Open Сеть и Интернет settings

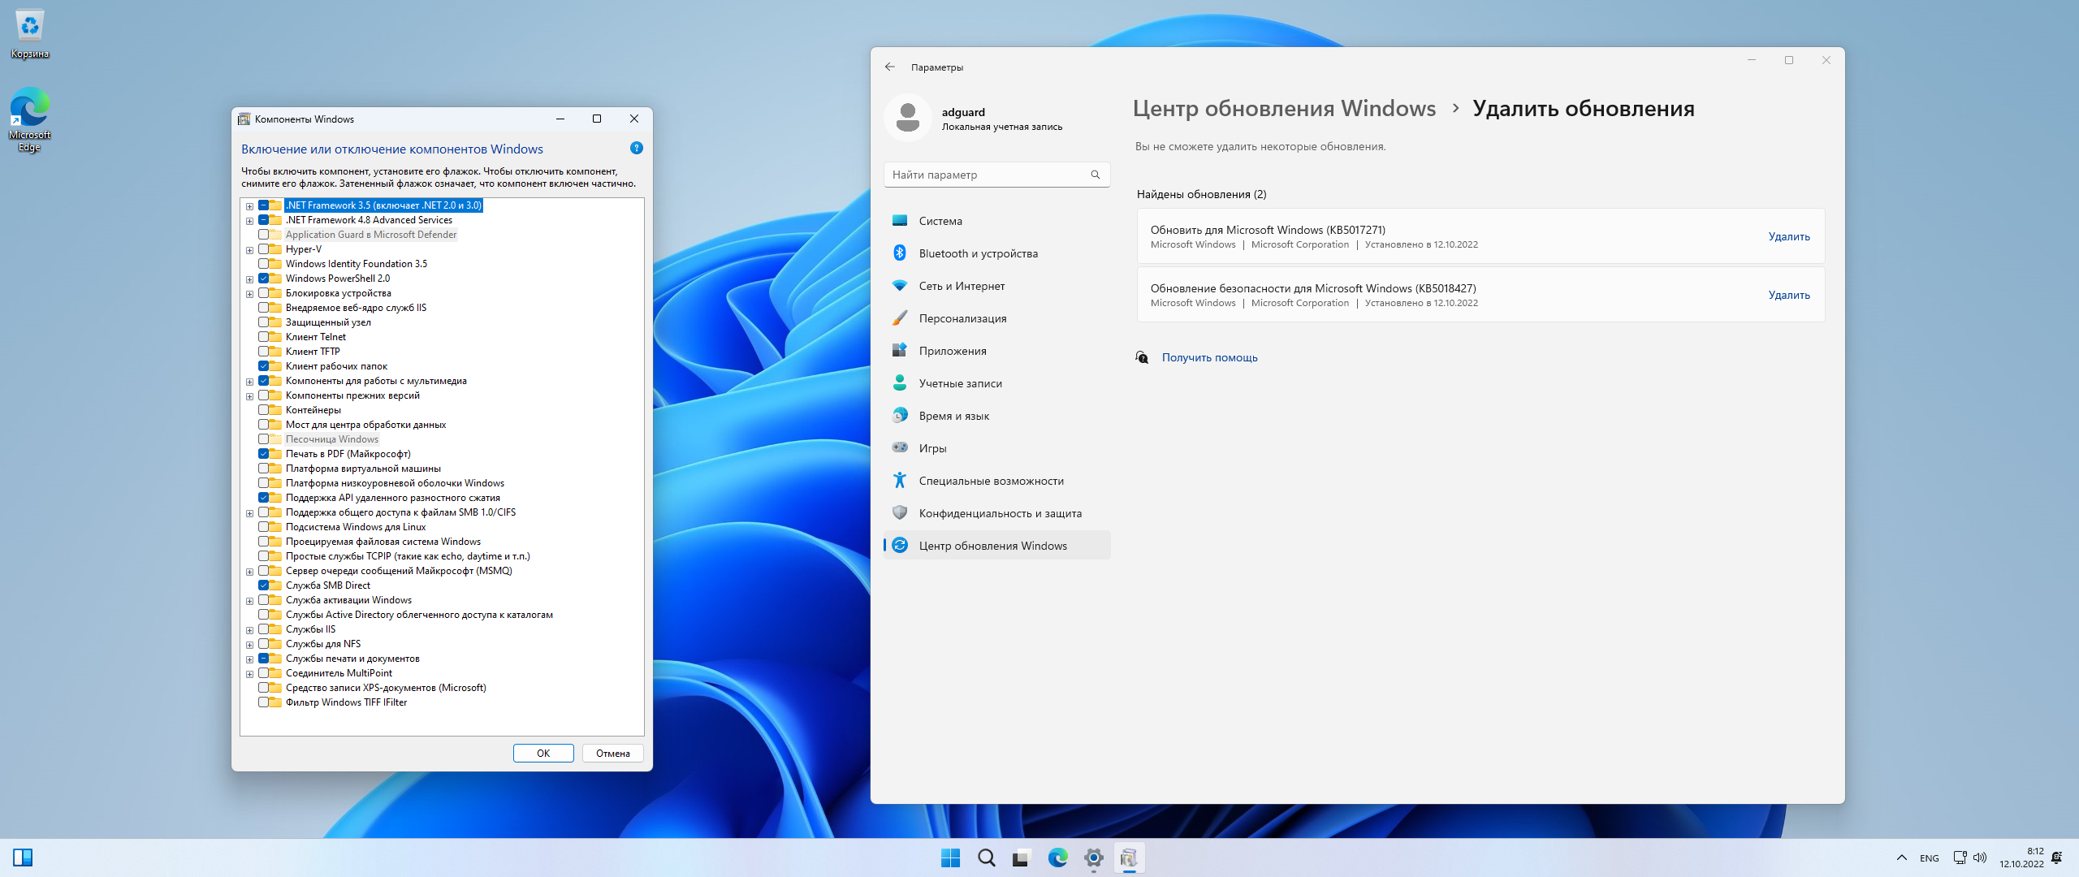point(996,286)
